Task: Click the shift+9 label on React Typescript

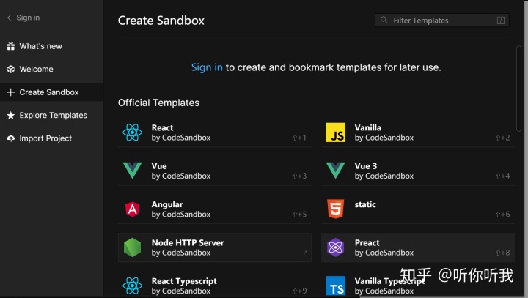Action: pyautogui.click(x=299, y=291)
